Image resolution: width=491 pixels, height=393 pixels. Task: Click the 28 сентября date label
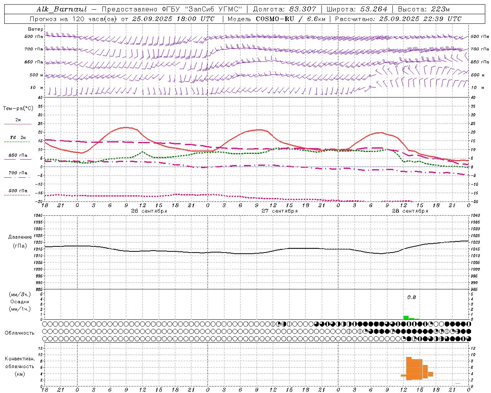click(x=410, y=211)
